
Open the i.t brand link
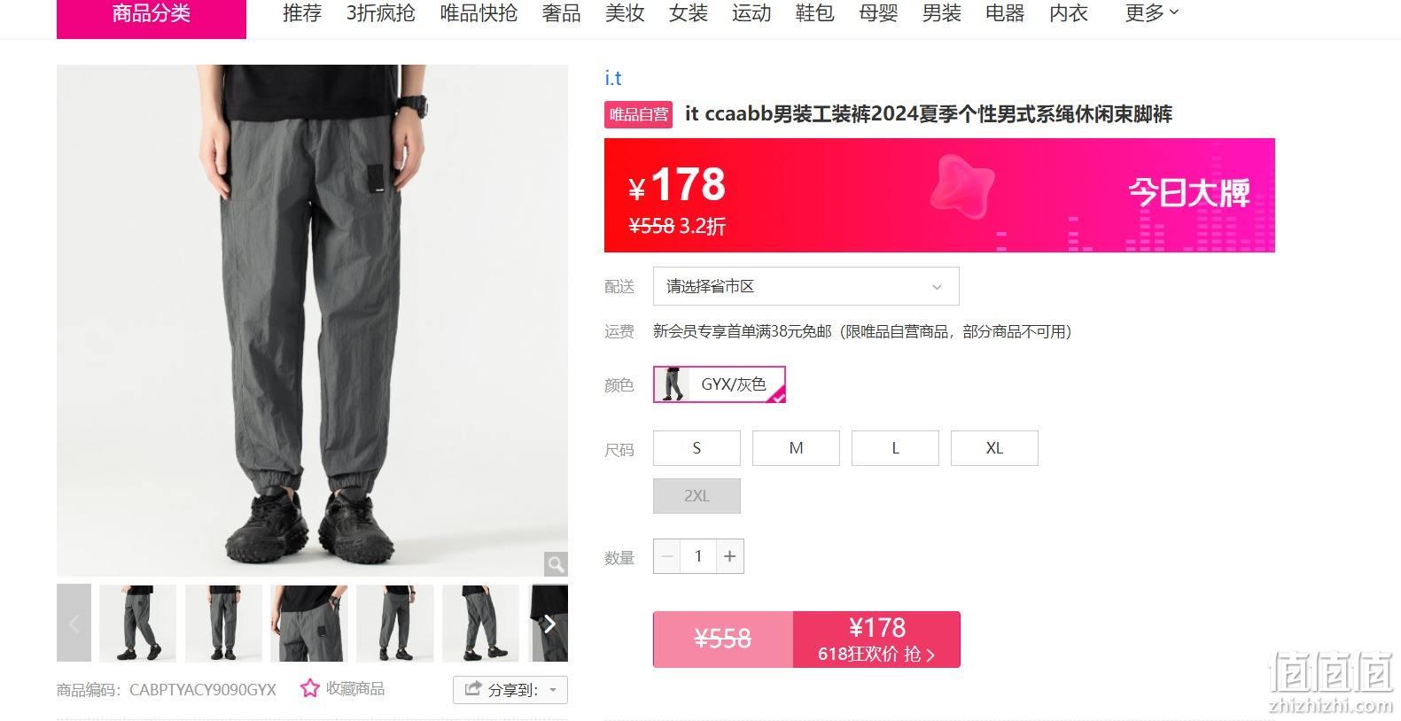pyautogui.click(x=613, y=78)
